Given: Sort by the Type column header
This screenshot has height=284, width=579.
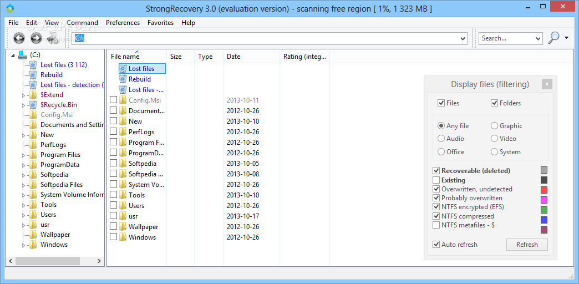Looking at the screenshot, I should 209,57.
